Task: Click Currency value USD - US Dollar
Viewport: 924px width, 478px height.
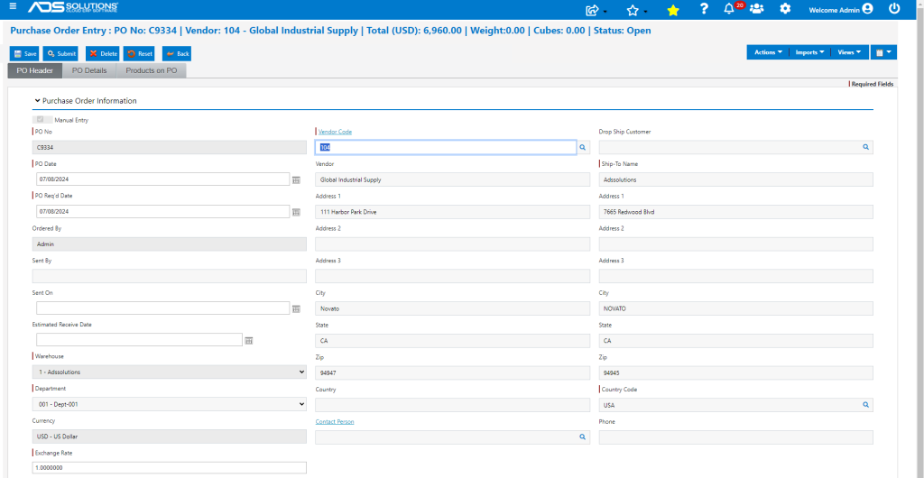Action: 170,437
